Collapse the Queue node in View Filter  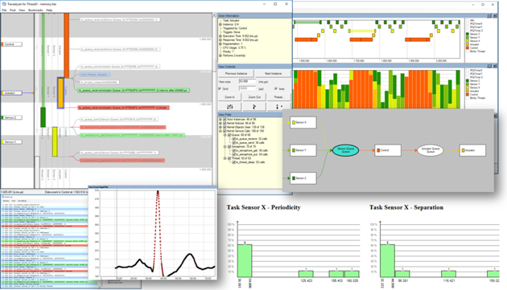(225, 135)
